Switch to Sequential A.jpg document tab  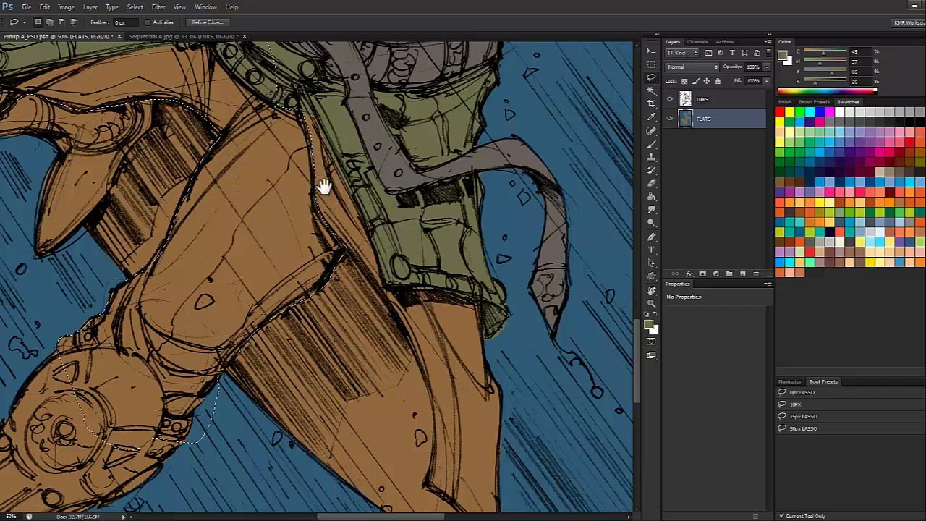pyautogui.click(x=183, y=36)
